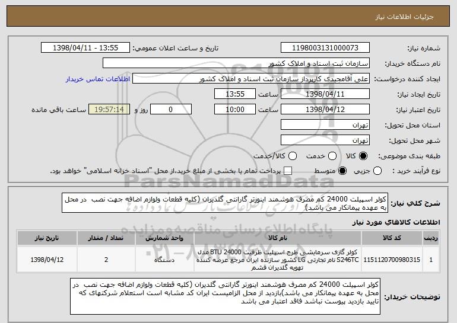Choose the جزیی purchase process option

[x=377, y=171]
